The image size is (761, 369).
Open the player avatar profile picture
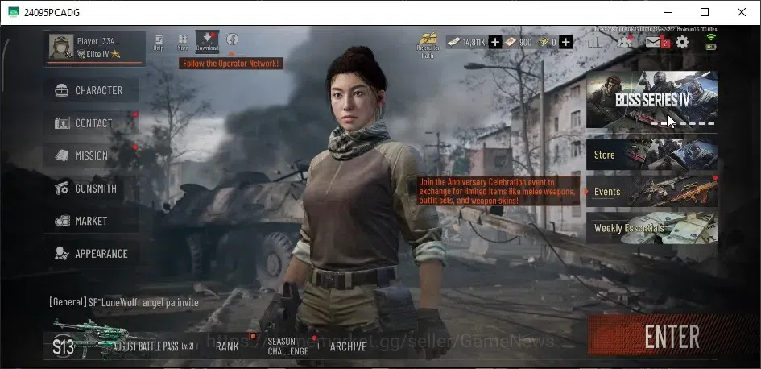(x=62, y=47)
